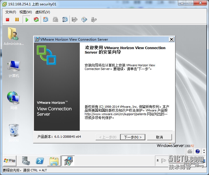Revert to the current snapshot
The height and width of the screenshot is (175, 209).
[55, 20]
